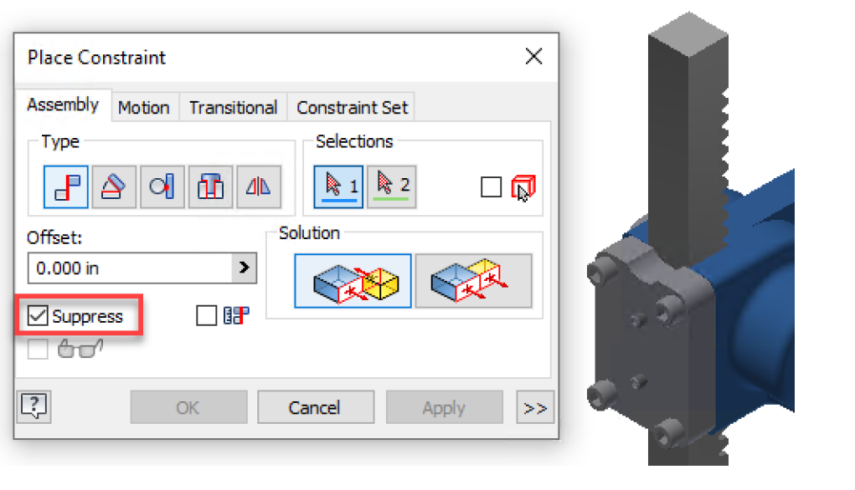Screen dimensions: 855x490
Task: Select the Mate constraint type icon
Action: pos(66,187)
